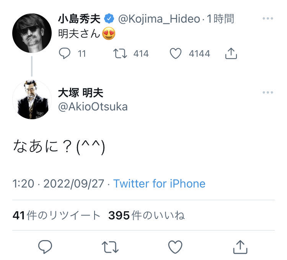This screenshot has width=287, height=260.
Task: Like Akio Otsuka's tweet
Action: point(175,247)
